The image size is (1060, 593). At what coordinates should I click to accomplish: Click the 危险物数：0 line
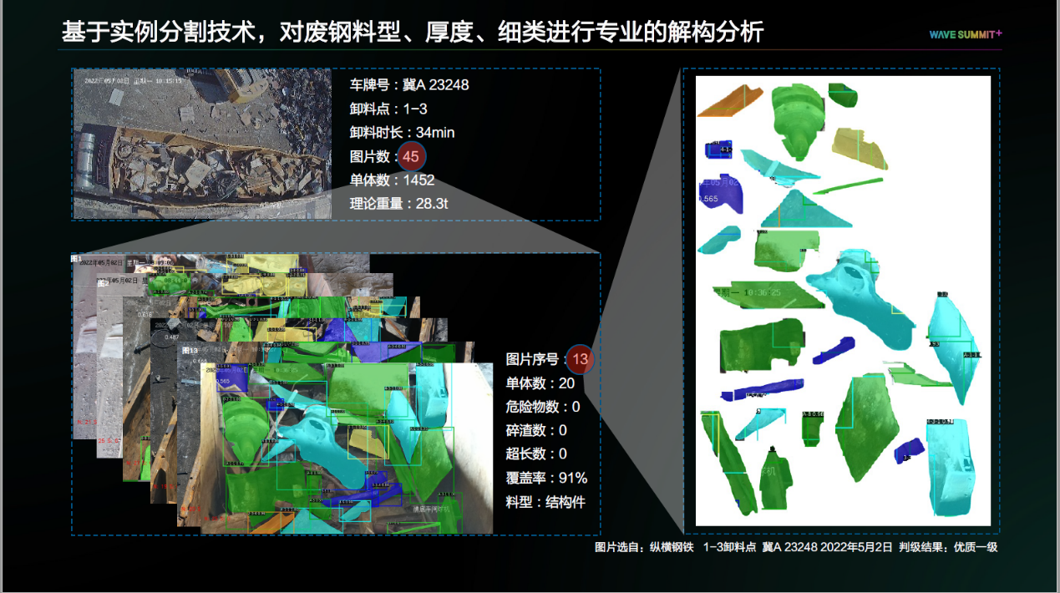543,407
